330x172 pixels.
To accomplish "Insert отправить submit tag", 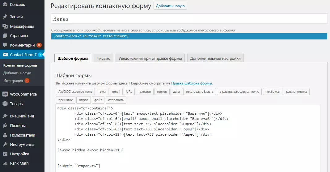I will click(116, 100).
